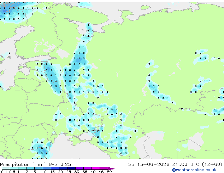Click the '20' legend scale label
Viewport: 224px width, 173px height.
click(x=60, y=172)
